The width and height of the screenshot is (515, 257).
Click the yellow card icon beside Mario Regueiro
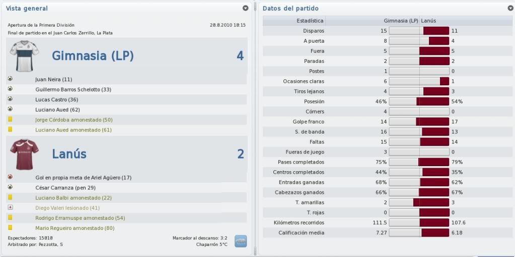click(10, 227)
